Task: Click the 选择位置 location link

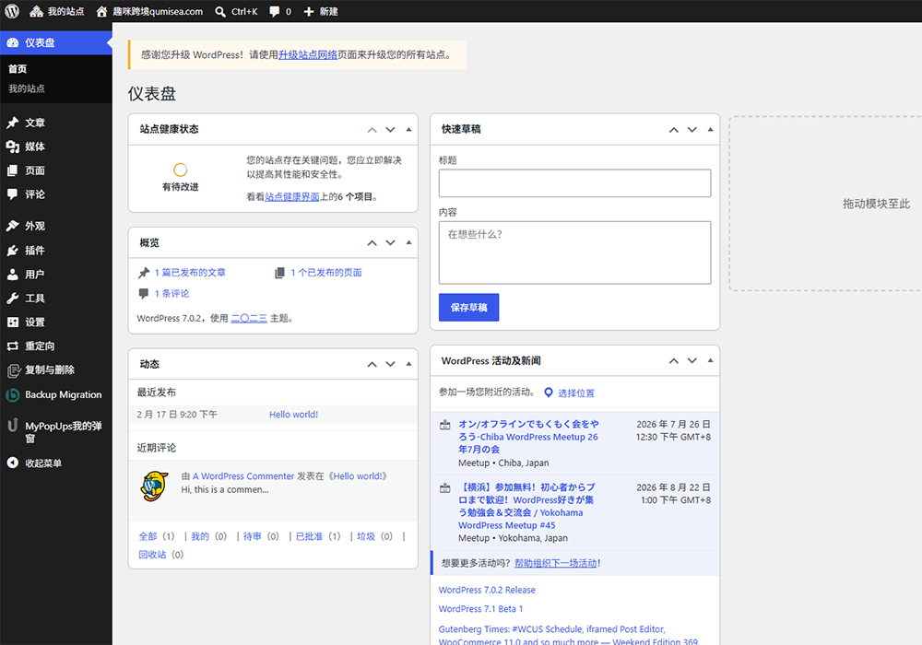Action: tap(575, 393)
